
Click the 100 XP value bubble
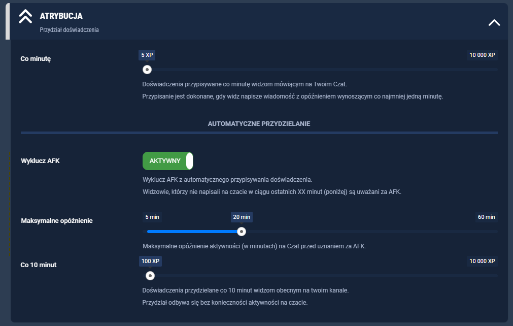[150, 261]
